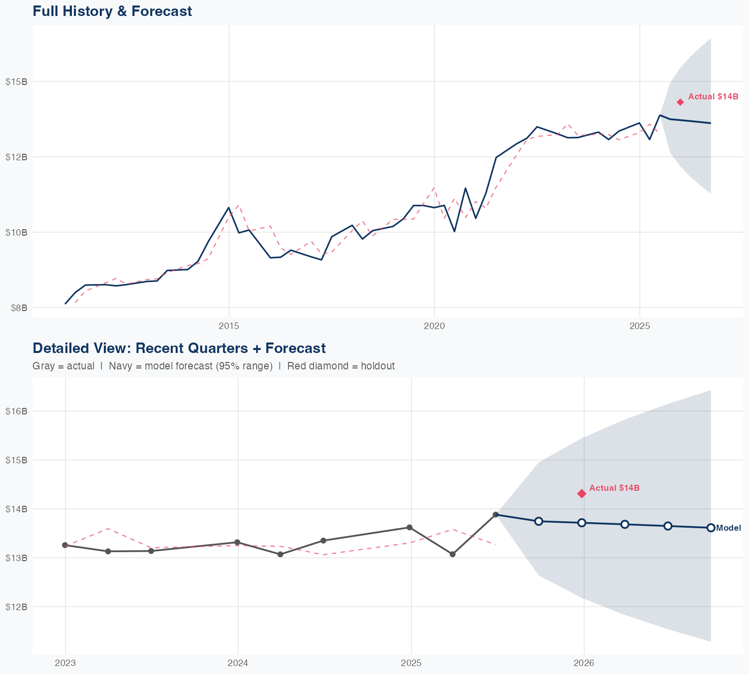The height and width of the screenshot is (674, 749).
Task: Click the forecast circle marker at the 2026 gridline
Action: click(x=582, y=523)
